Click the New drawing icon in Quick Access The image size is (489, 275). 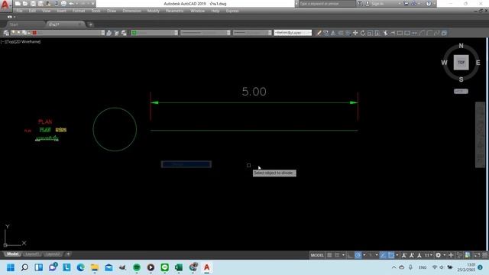[18, 4]
